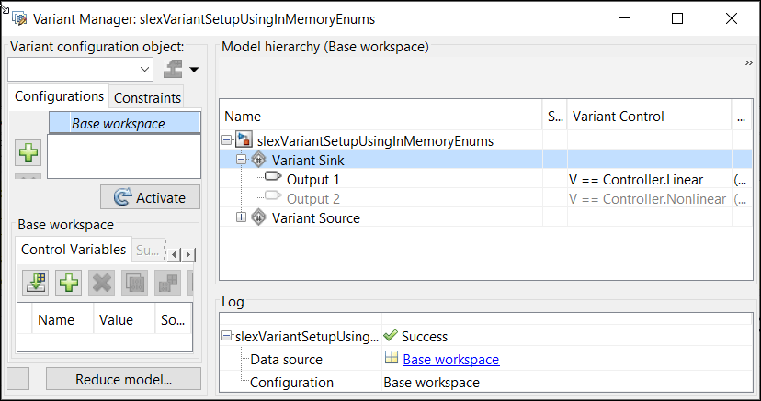Switch to the Constraints tab
The width and height of the screenshot is (761, 401).
(146, 97)
